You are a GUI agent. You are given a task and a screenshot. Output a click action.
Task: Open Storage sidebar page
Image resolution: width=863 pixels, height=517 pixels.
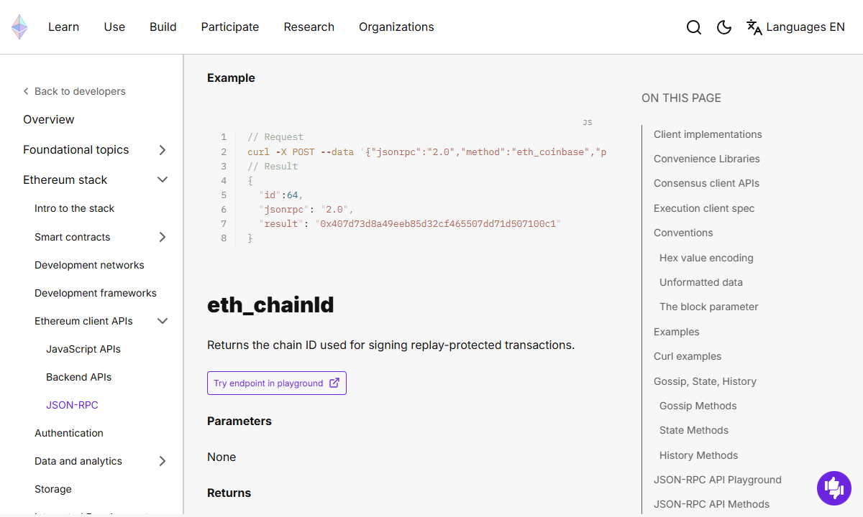(x=53, y=489)
